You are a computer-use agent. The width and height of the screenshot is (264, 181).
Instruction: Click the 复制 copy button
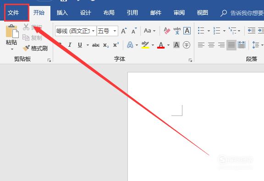(x=32, y=38)
